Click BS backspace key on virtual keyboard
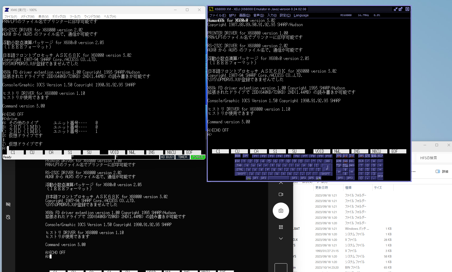452x272 pixels. [x=328, y=161]
